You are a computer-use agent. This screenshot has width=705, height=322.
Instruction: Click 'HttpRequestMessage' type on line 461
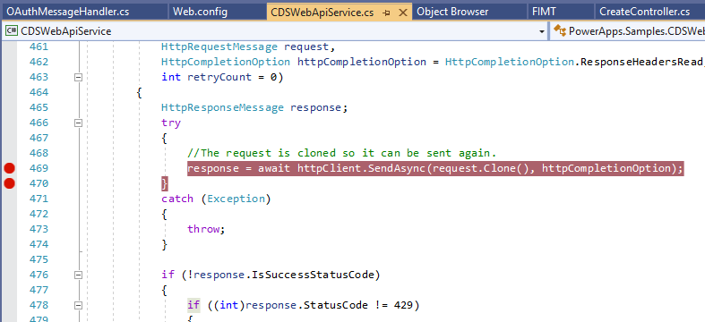[219, 47]
